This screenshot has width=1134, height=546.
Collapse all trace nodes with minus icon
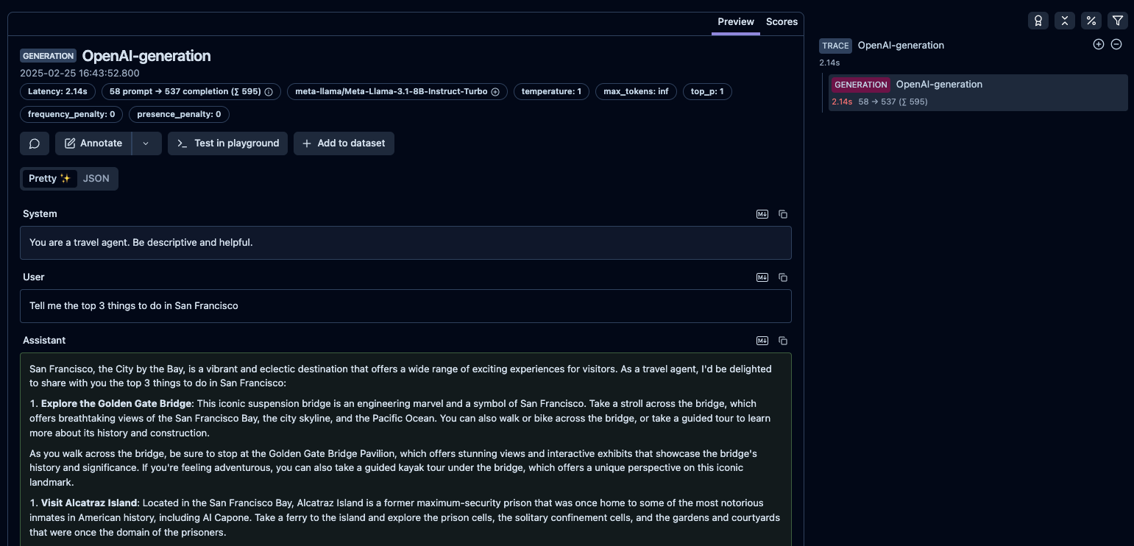pos(1116,44)
